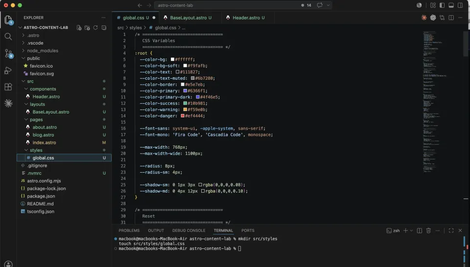Image resolution: width=470 pixels, height=267 pixels.
Task: Split the terminal panel
Action: tap(420, 230)
